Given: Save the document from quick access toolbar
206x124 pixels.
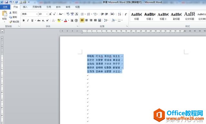Looking at the screenshot, I should (6, 2).
